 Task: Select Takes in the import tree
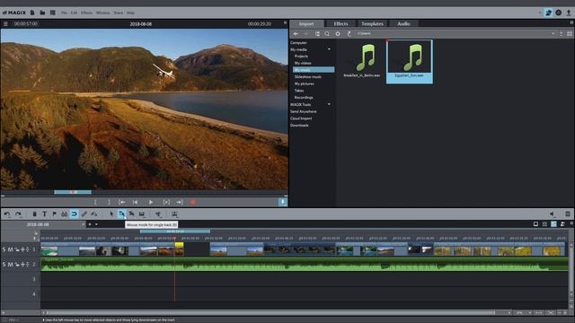click(299, 91)
